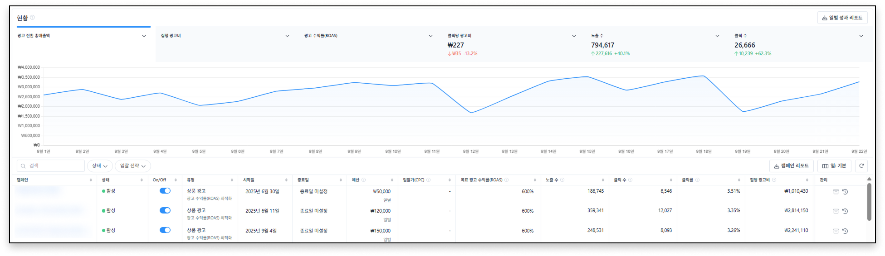Toggle off the campaign started 2025년 6월 11일
The image size is (885, 256).
[165, 210]
